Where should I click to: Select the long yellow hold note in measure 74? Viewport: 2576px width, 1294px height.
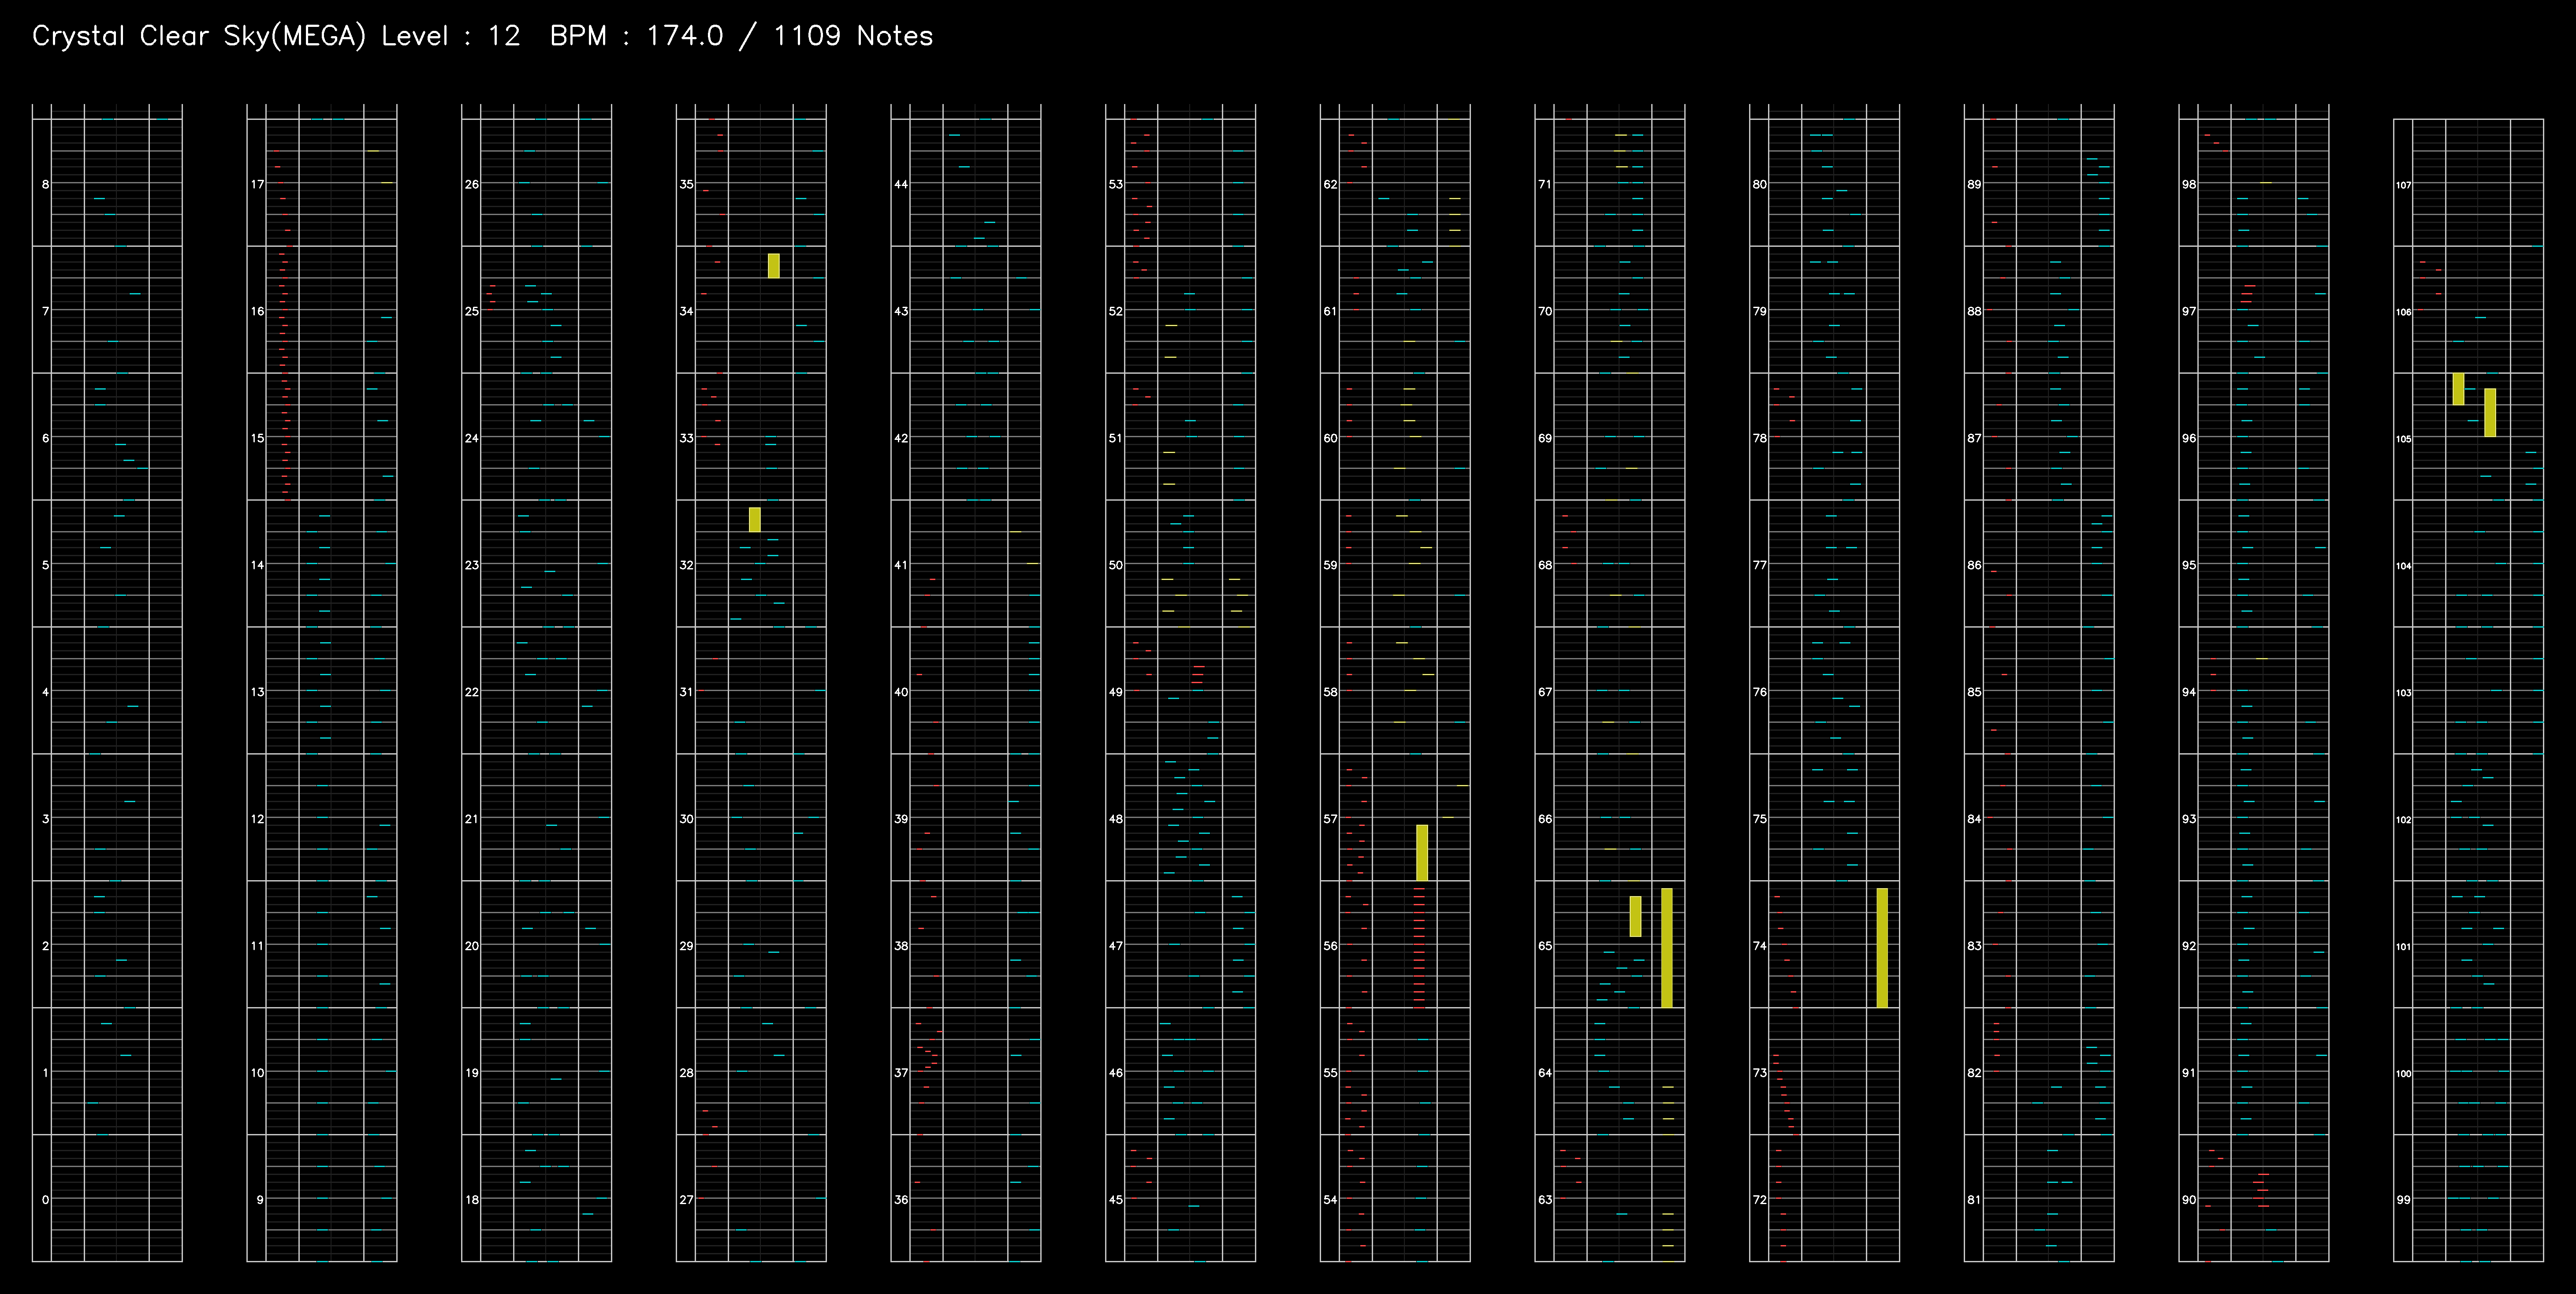1882,947
